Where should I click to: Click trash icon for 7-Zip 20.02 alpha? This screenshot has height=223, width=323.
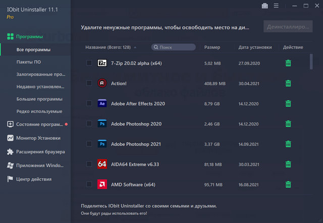click(x=288, y=63)
